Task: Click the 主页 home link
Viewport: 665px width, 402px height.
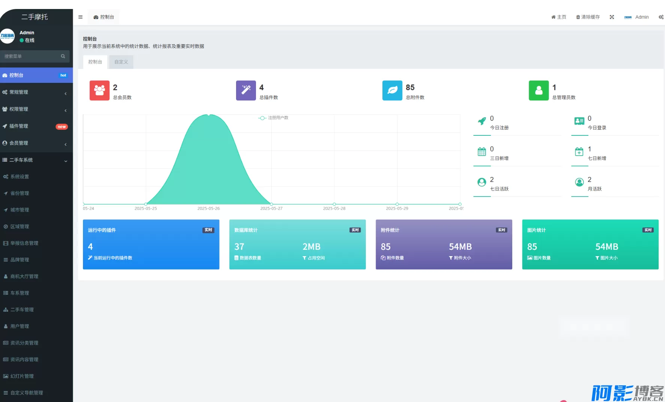Action: coord(558,17)
